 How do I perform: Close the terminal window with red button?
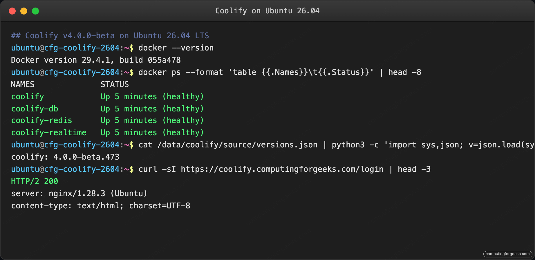(x=12, y=11)
